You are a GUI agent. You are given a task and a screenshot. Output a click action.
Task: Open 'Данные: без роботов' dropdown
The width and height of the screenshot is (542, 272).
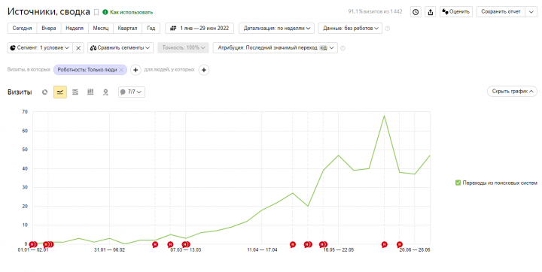coord(350,29)
